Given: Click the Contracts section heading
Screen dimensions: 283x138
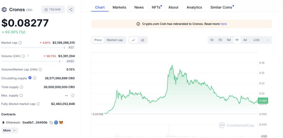Looking at the screenshot, I should (x=9, y=114).
